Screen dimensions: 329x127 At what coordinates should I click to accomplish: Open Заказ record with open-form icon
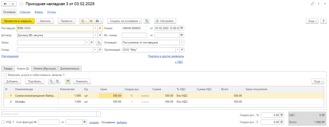point(92,43)
